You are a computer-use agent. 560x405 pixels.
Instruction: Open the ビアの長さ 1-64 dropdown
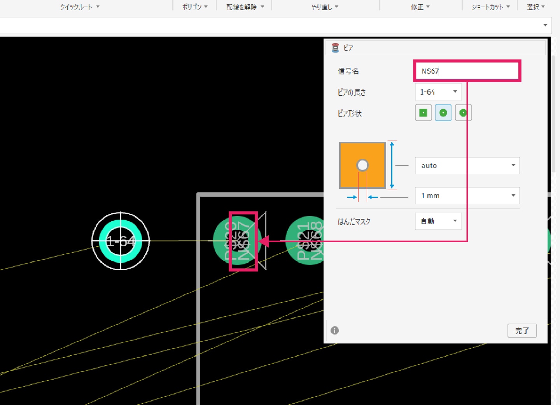438,92
